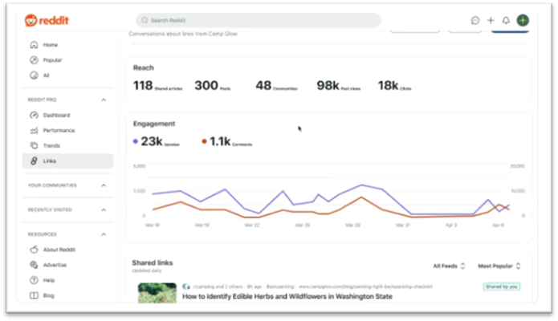558x321 pixels.
Task: Open the Help link
Action: 67,280
